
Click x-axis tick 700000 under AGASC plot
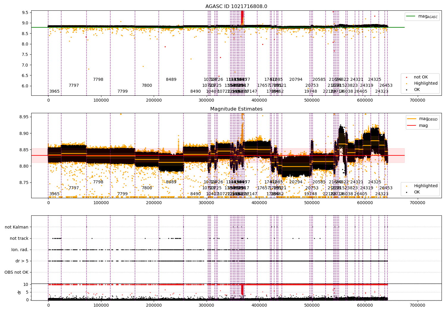(x=418, y=100)
